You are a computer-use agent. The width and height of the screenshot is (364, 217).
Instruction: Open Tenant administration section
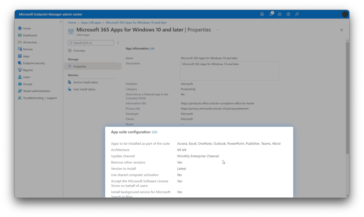click(x=34, y=91)
